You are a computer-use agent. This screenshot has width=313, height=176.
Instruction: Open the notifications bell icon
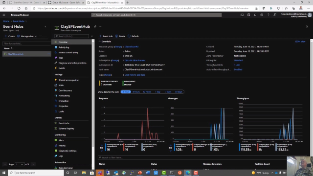point(255,15)
